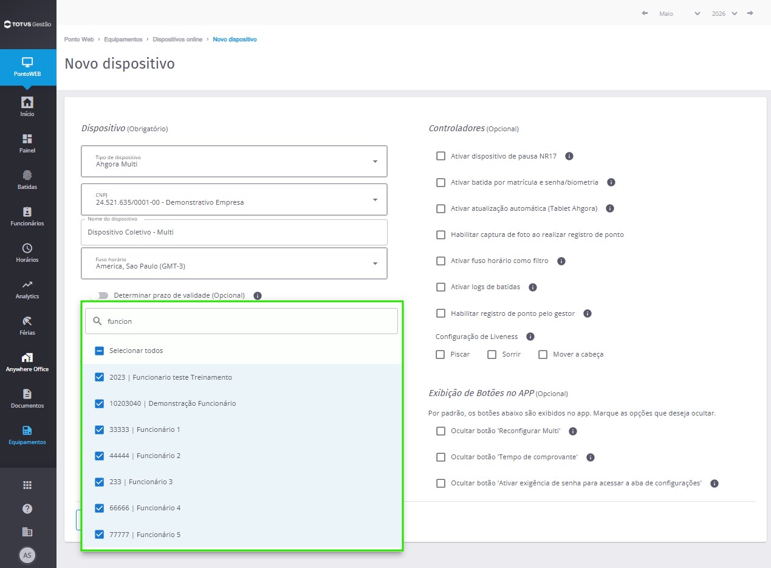Show info for atualização automática option
Viewport: 771px width, 568px height.
tap(610, 208)
